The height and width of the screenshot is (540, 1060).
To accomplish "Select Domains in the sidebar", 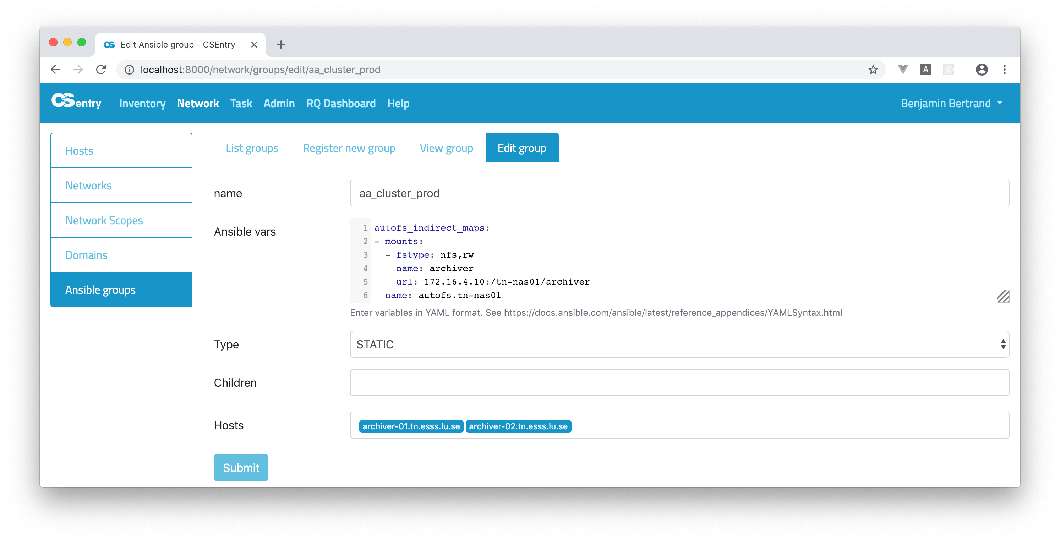I will pos(86,255).
